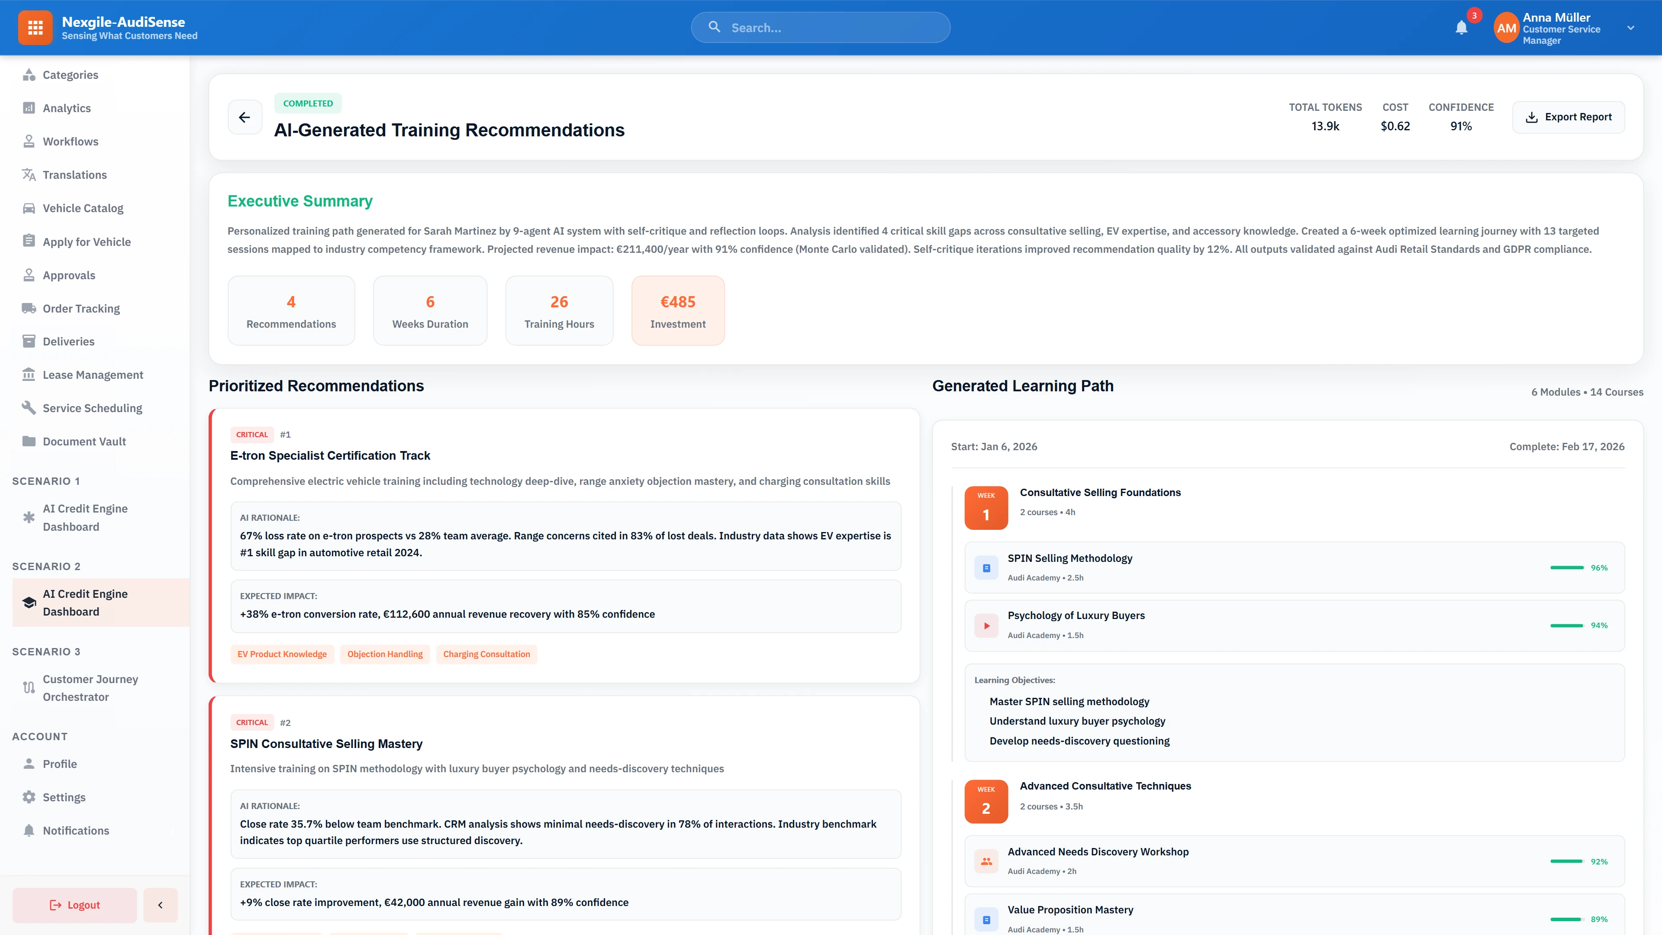The height and width of the screenshot is (935, 1662).
Task: Select the Customer Journey Orchestrator icon
Action: coord(29,688)
